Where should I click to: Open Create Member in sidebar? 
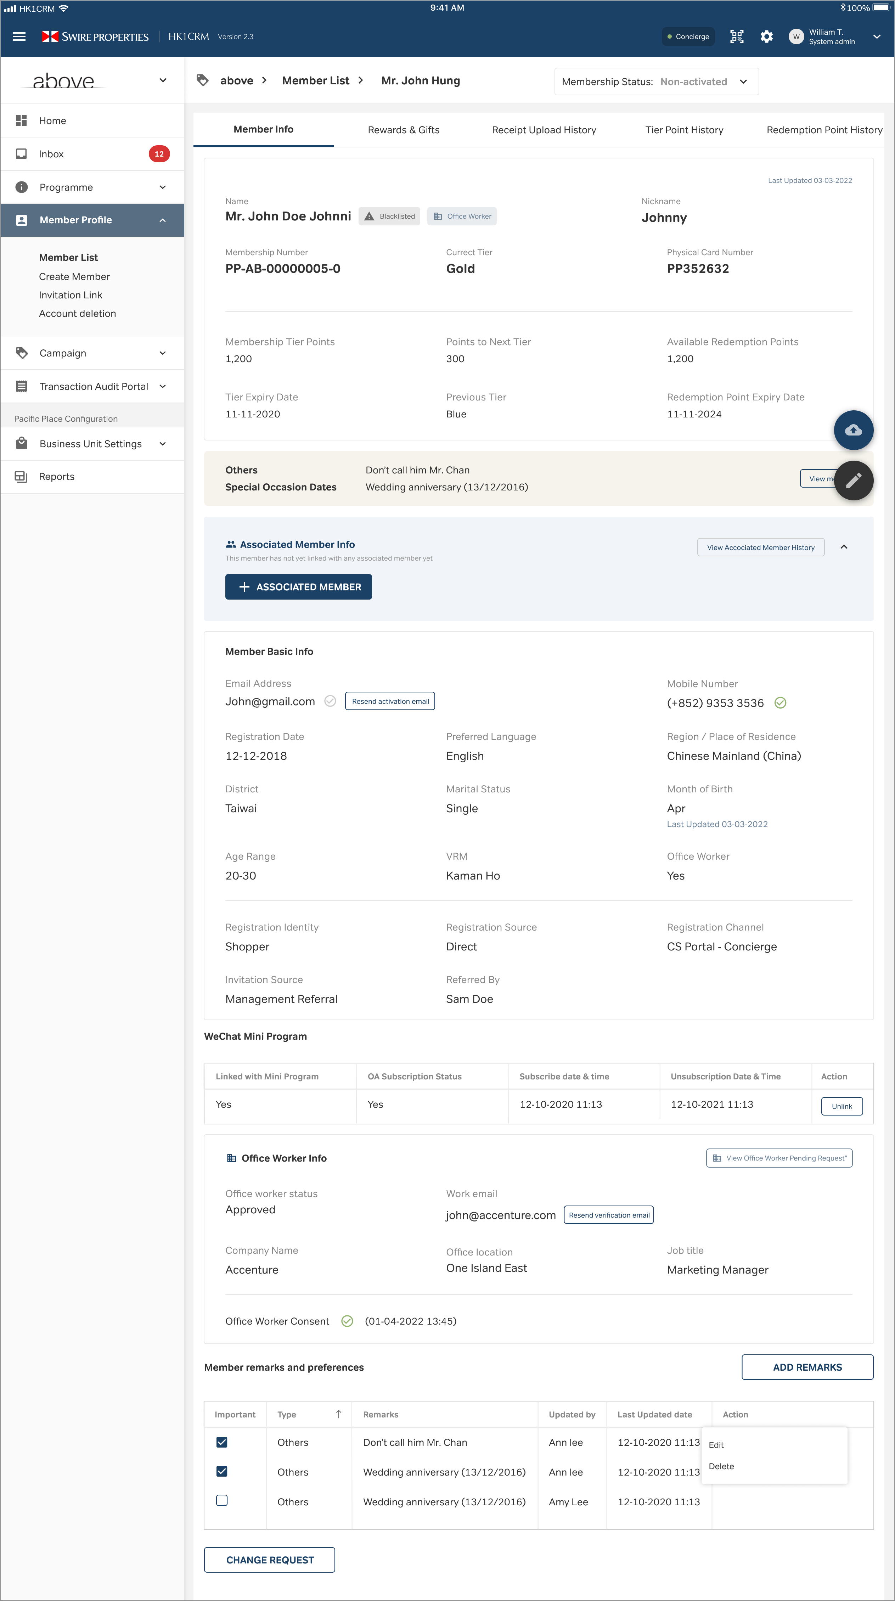click(x=74, y=276)
